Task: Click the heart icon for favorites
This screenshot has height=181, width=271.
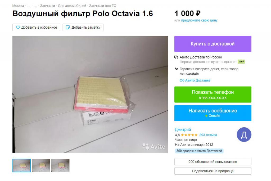Action: pyautogui.click(x=18, y=27)
